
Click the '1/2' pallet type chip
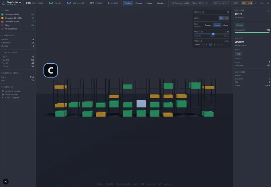pyautogui.click(x=238, y=54)
